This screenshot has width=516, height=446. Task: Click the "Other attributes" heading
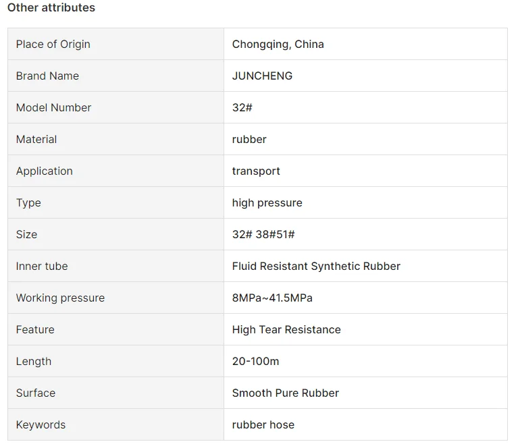click(x=51, y=8)
